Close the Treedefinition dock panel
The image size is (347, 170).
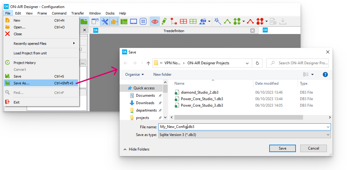point(253,31)
